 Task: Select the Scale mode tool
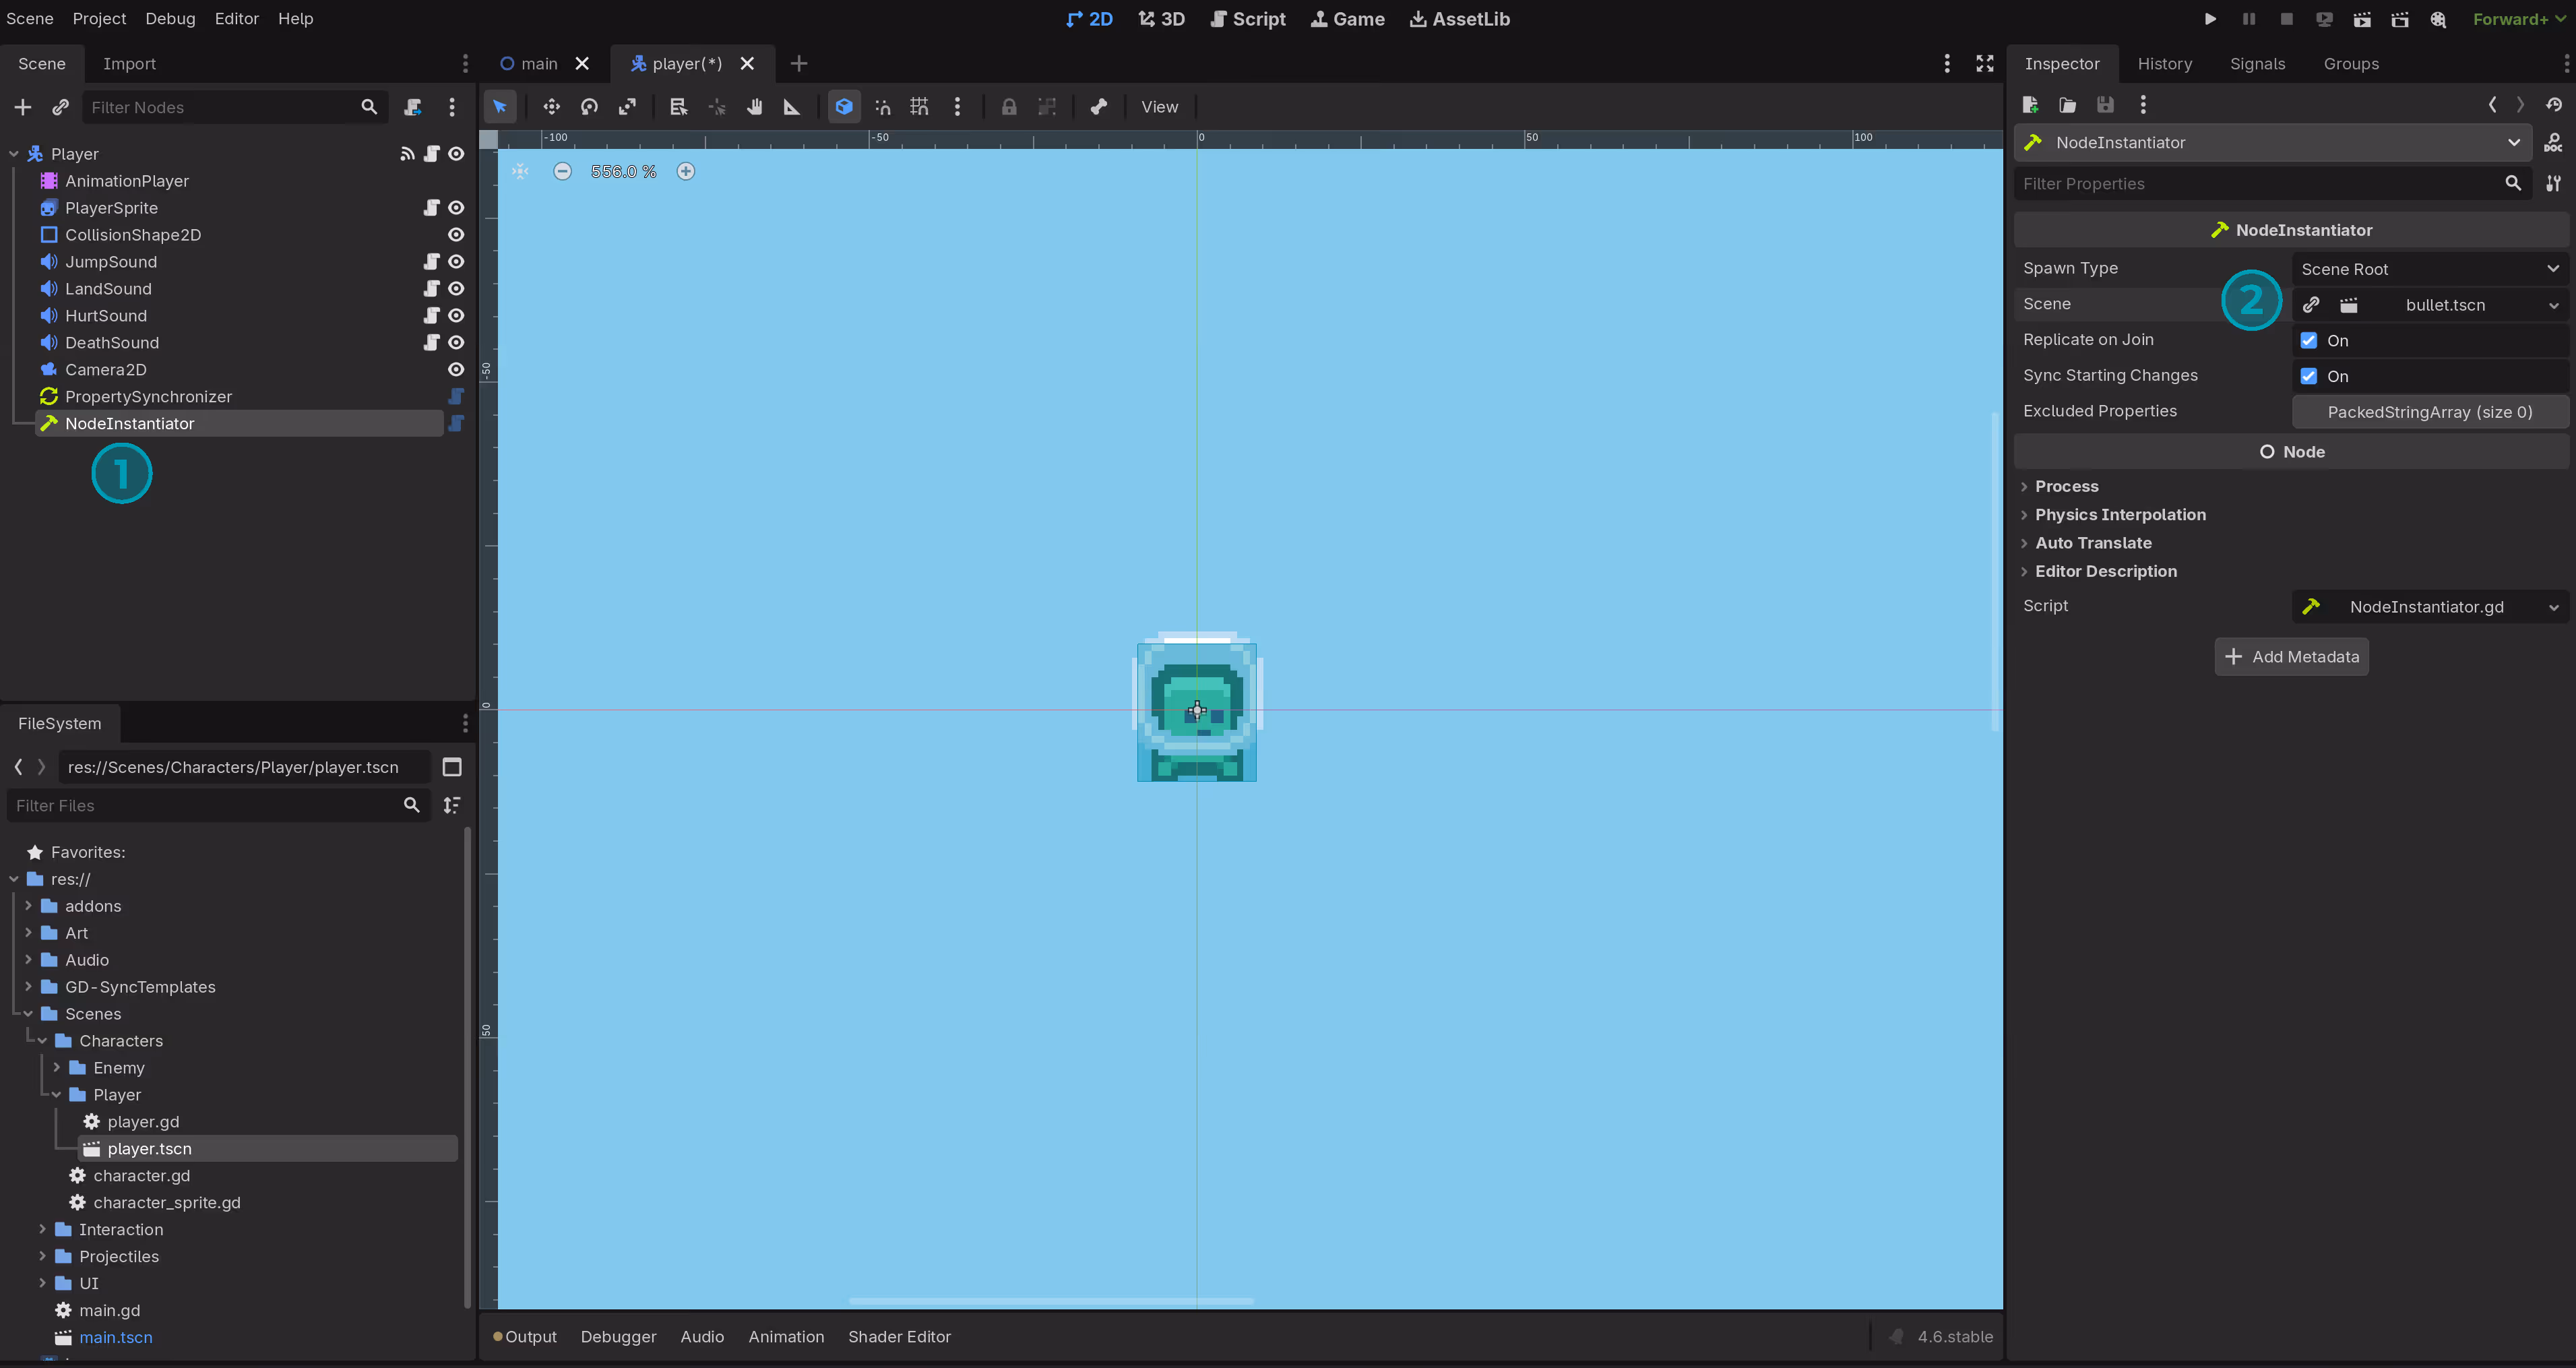[627, 107]
